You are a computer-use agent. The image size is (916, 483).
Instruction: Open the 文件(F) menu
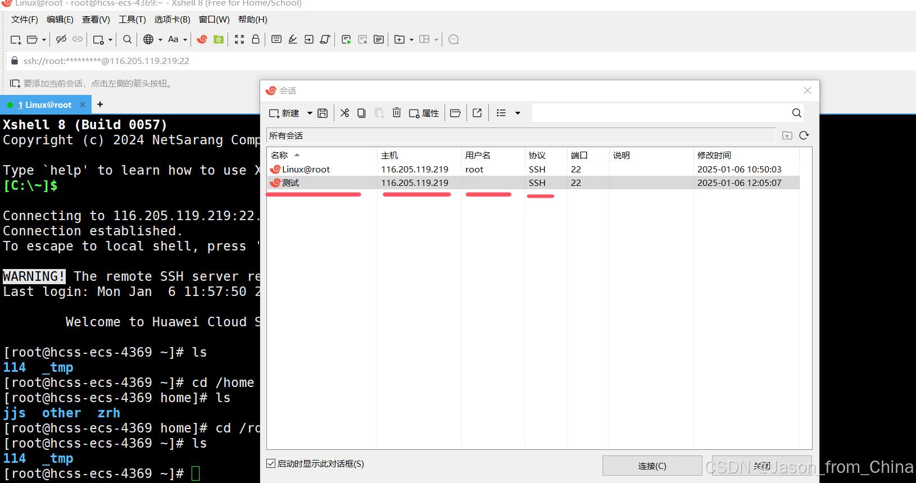pos(25,20)
